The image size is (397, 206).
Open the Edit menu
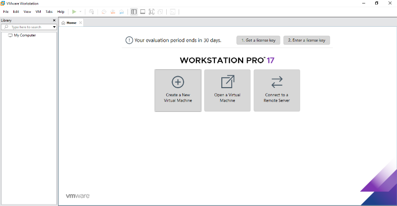point(16,11)
